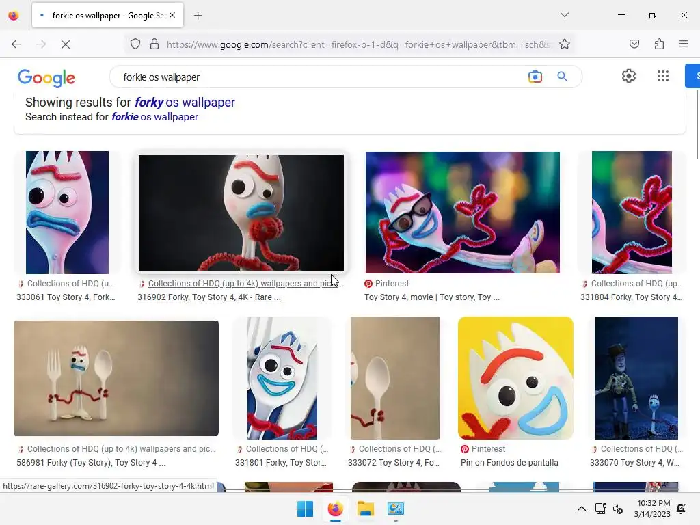Click the 333070 Toy Story 4 caption
The height and width of the screenshot is (525, 700).
point(634,463)
